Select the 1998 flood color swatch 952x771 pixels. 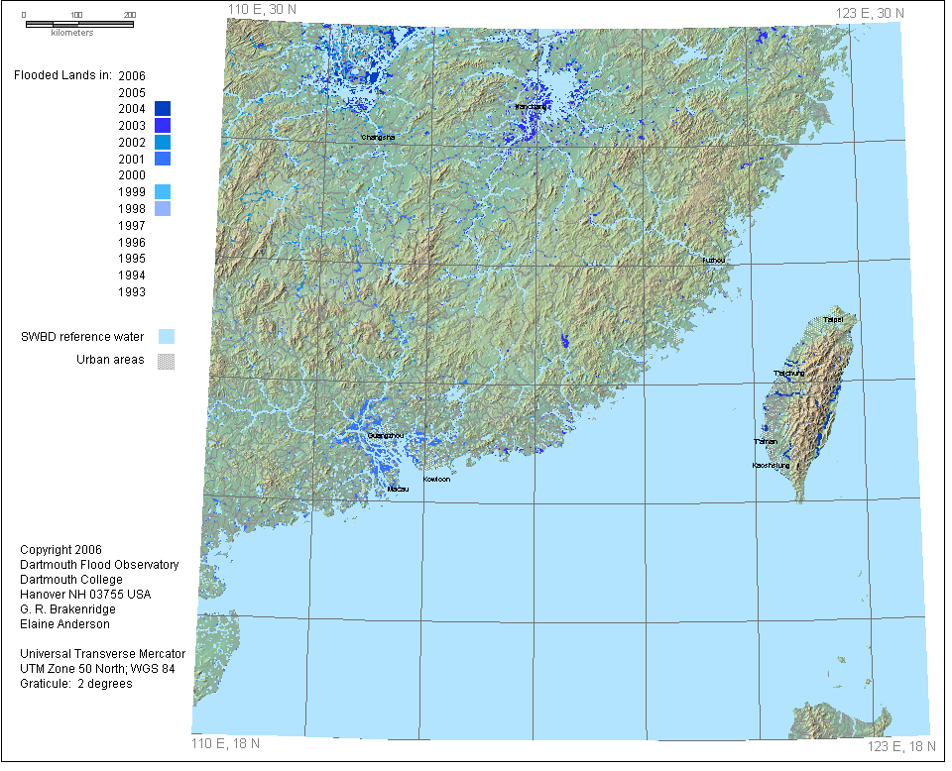(163, 209)
